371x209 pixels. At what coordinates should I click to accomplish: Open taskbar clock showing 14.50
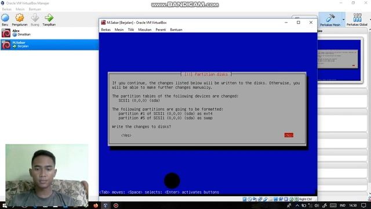coord(353,206)
